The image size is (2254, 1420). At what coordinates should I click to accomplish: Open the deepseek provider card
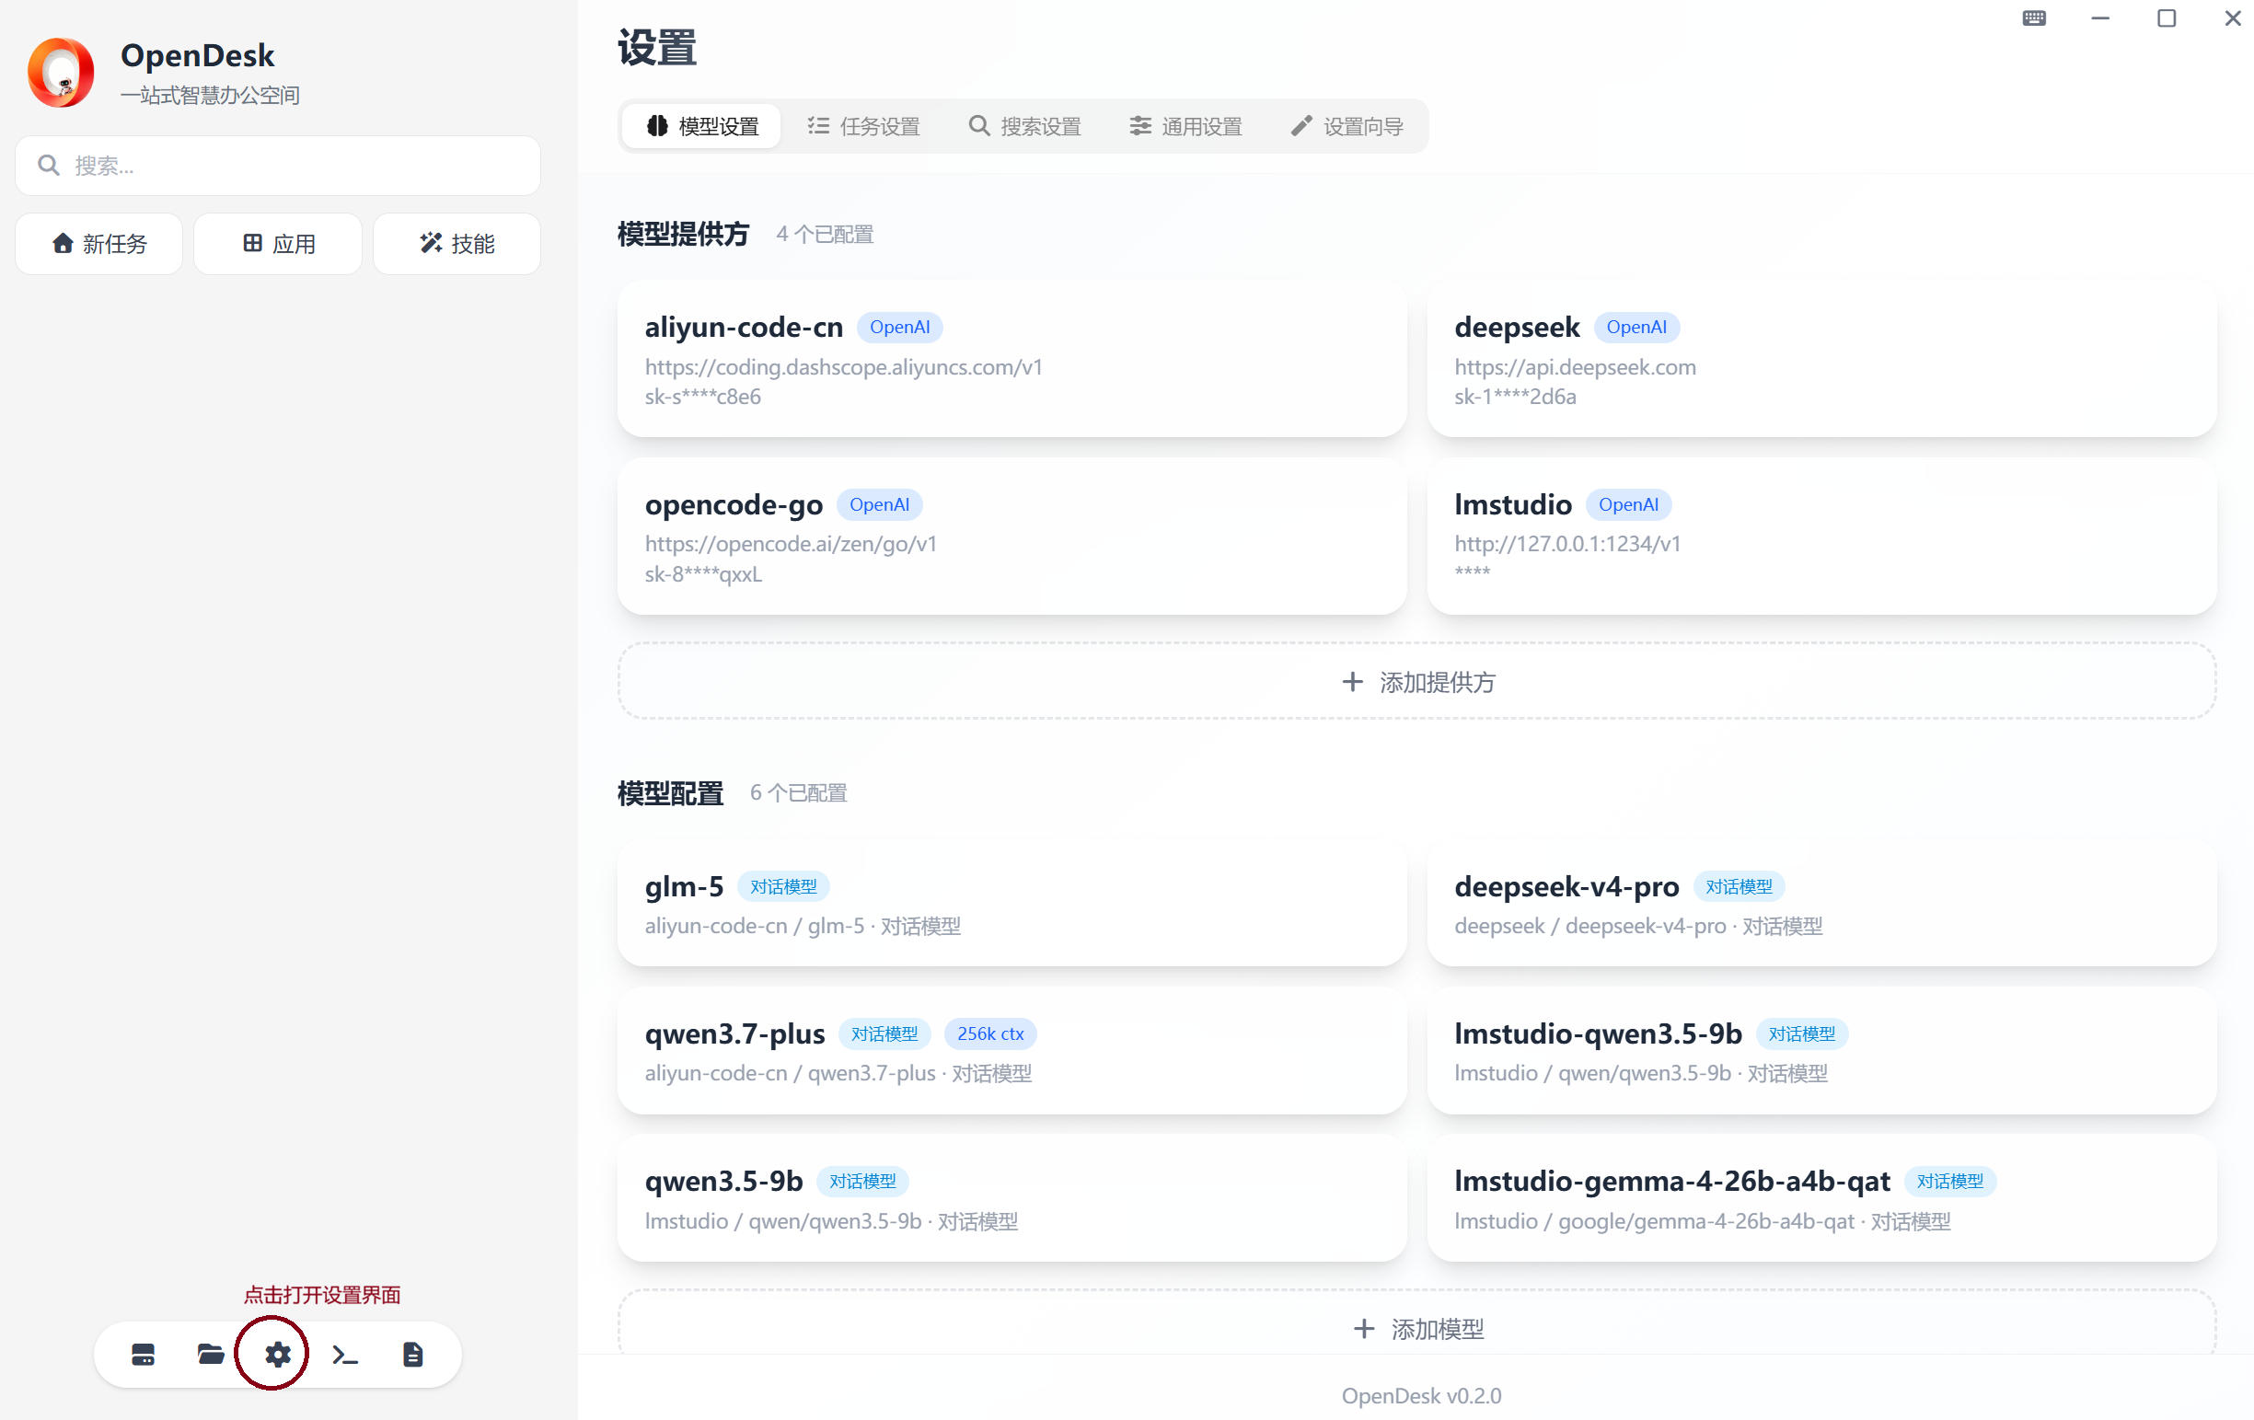[x=1821, y=359]
